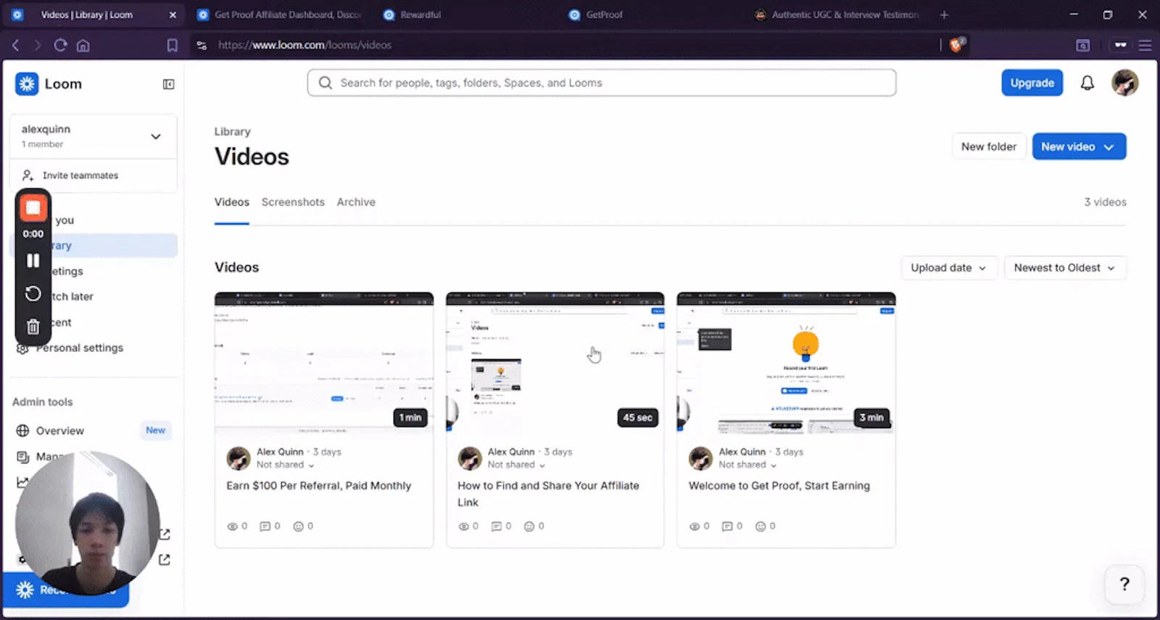This screenshot has width=1160, height=620.
Task: Open Overview under Admin tools
Action: point(60,431)
